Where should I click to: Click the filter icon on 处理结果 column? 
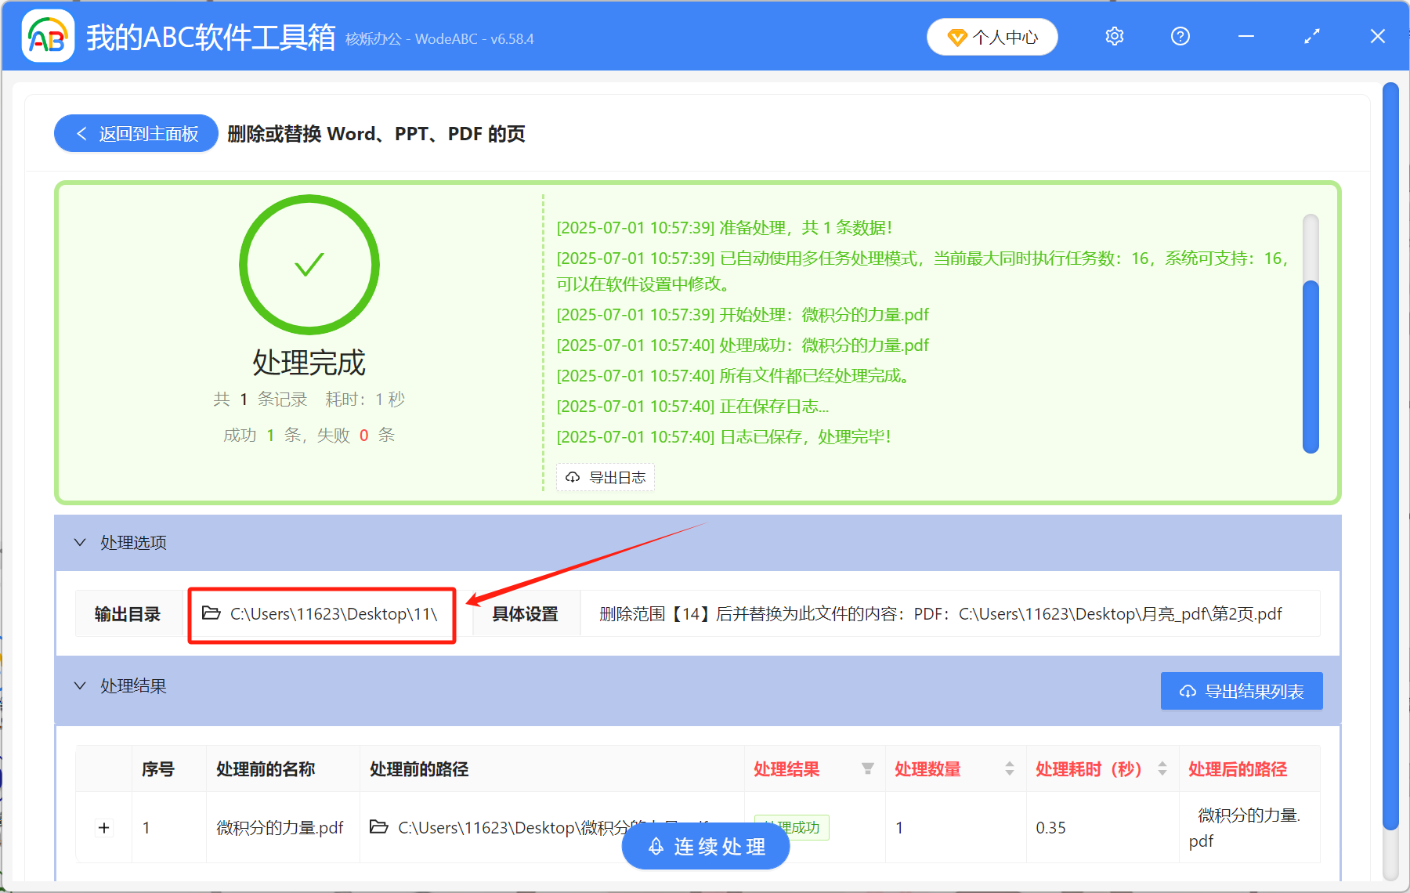point(868,769)
